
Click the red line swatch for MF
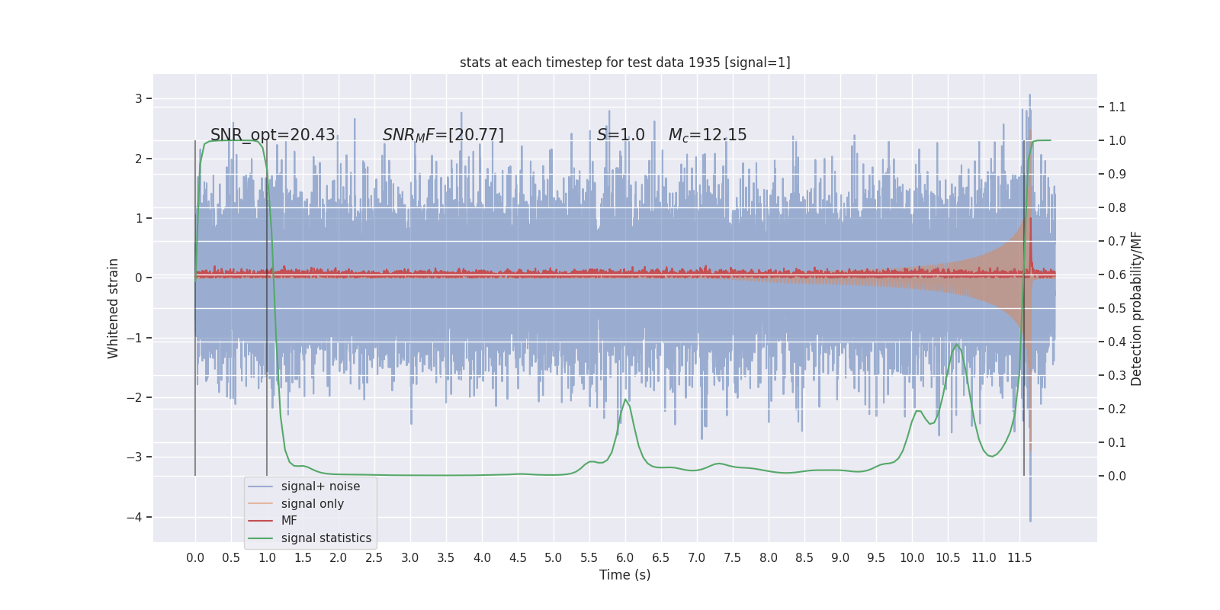pos(261,521)
